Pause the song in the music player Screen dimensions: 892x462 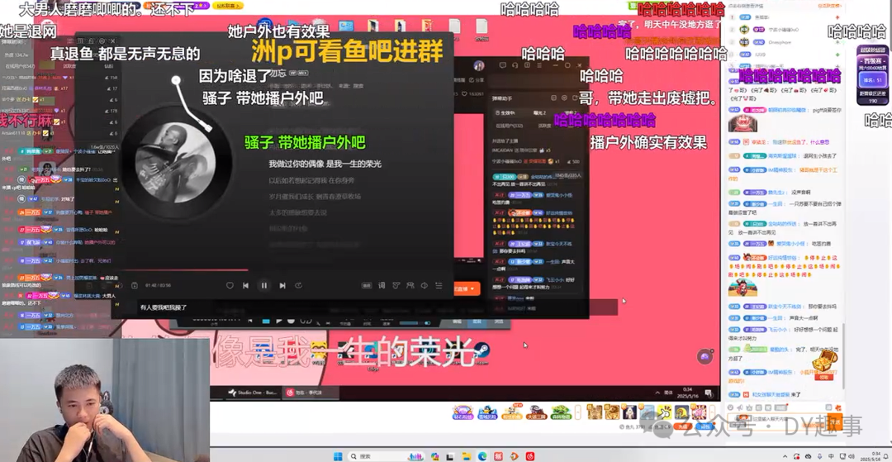[264, 286]
